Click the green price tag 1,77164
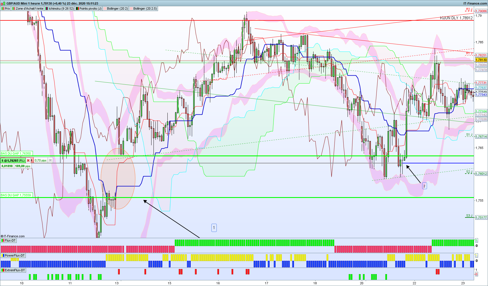 481,111
